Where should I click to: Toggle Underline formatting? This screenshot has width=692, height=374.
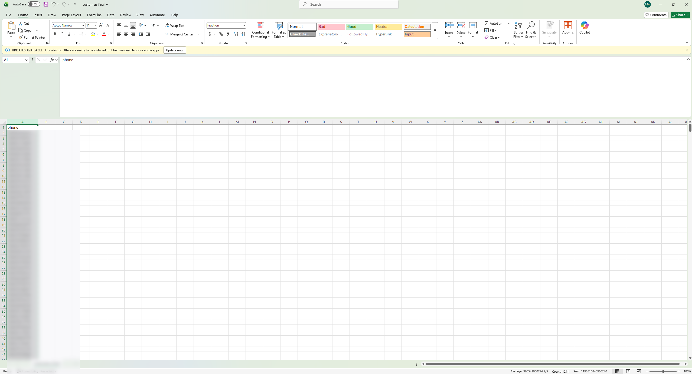click(x=69, y=34)
